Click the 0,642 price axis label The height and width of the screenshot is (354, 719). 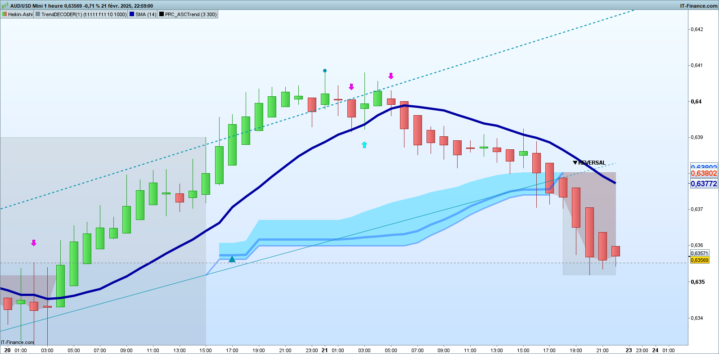click(697, 29)
